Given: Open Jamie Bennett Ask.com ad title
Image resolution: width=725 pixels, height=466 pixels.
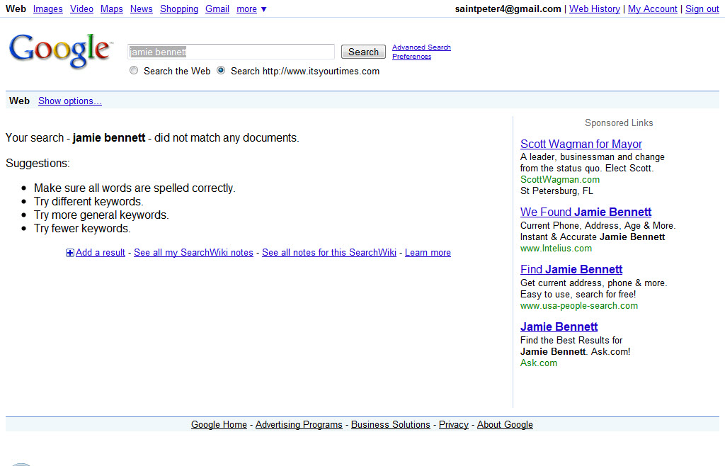Looking at the screenshot, I should pos(559,326).
